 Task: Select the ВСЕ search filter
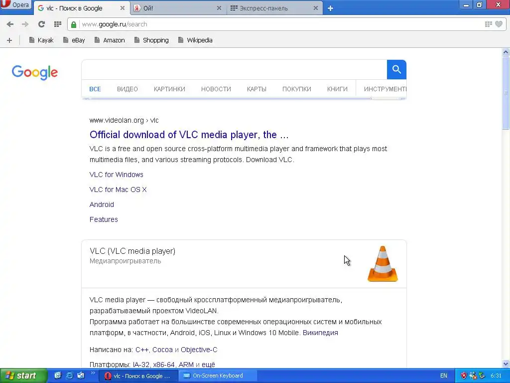(95, 89)
